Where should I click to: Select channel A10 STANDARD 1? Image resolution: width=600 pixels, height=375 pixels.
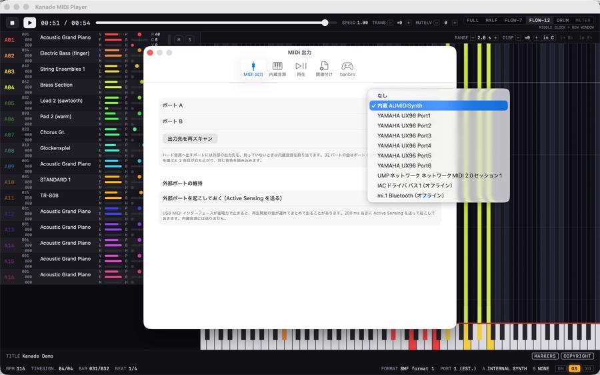[x=55, y=179]
